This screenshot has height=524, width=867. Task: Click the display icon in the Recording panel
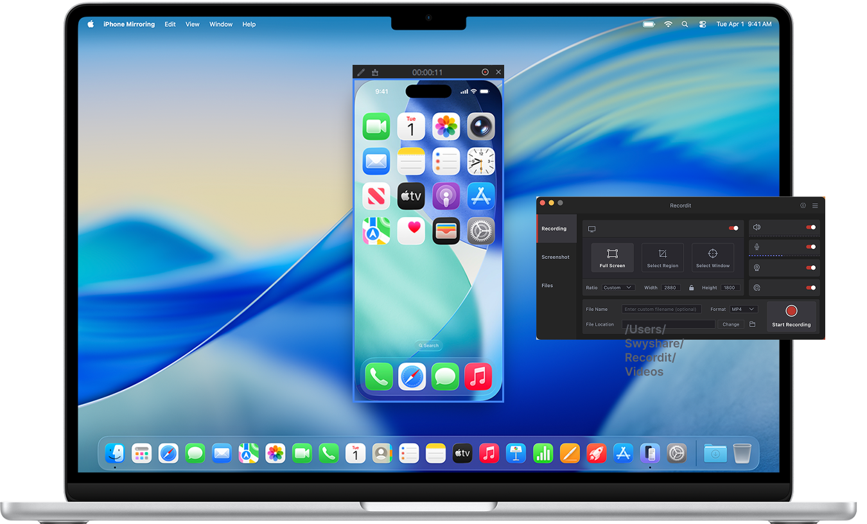pyautogui.click(x=591, y=229)
